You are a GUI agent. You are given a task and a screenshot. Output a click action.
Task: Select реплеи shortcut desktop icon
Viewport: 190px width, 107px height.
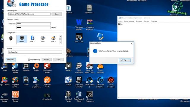pos(15,96)
